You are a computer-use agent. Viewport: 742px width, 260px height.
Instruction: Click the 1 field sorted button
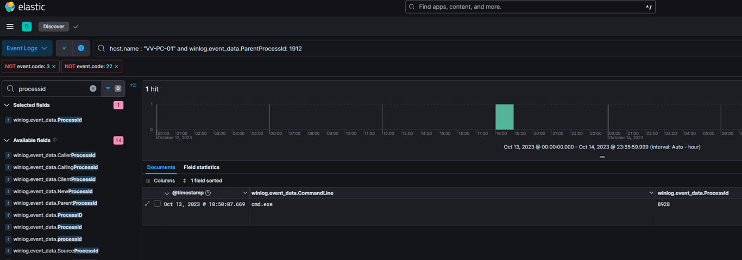(x=203, y=180)
